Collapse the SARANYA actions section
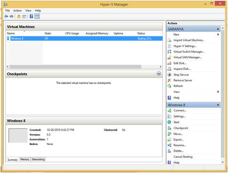This screenshot has height=173, width=228. (218, 29)
